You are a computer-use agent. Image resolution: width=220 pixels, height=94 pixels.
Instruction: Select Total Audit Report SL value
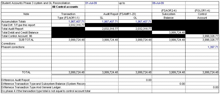[102, 29]
